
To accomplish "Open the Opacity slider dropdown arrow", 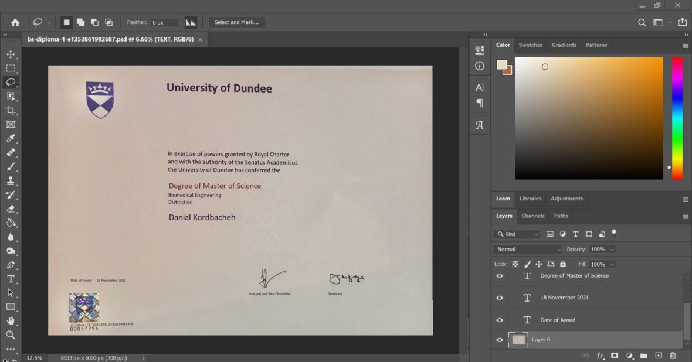I will 612,250.
